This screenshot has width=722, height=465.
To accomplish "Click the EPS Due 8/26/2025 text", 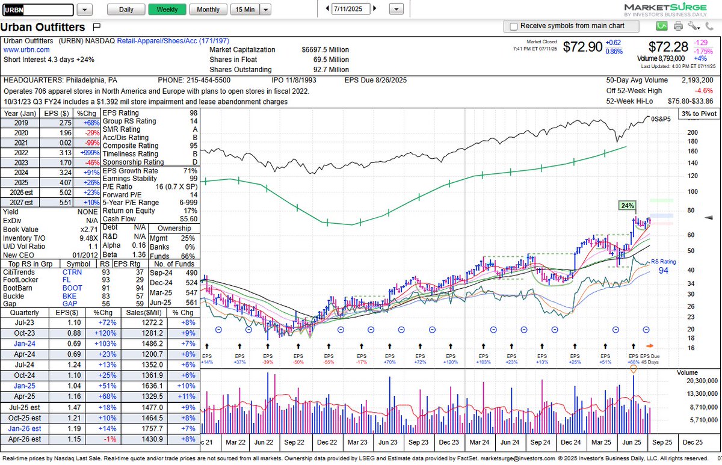I will tap(375, 80).
